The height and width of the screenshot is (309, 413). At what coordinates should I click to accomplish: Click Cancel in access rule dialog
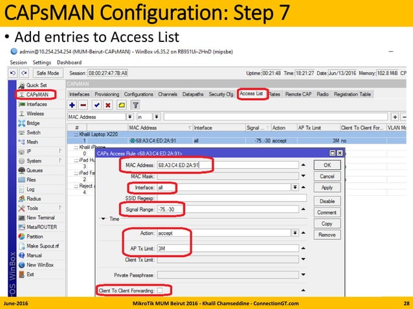point(327,176)
